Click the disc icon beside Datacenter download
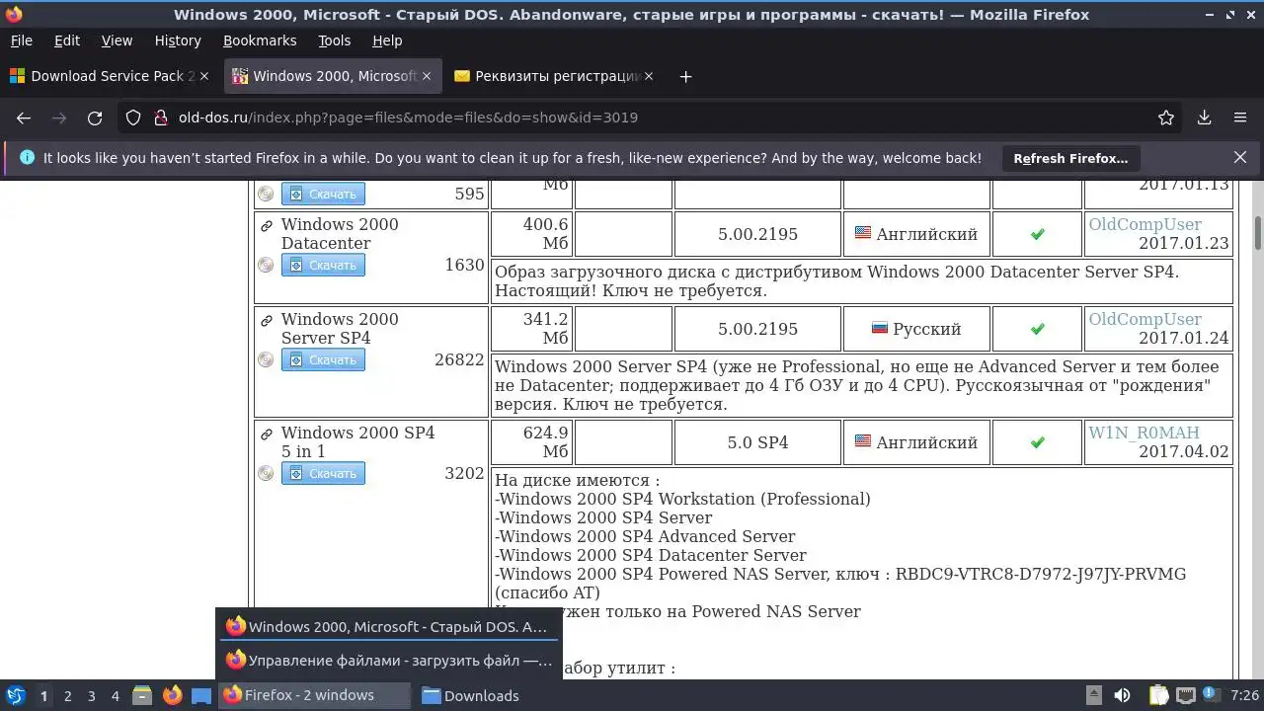The height and width of the screenshot is (711, 1264). 266,265
